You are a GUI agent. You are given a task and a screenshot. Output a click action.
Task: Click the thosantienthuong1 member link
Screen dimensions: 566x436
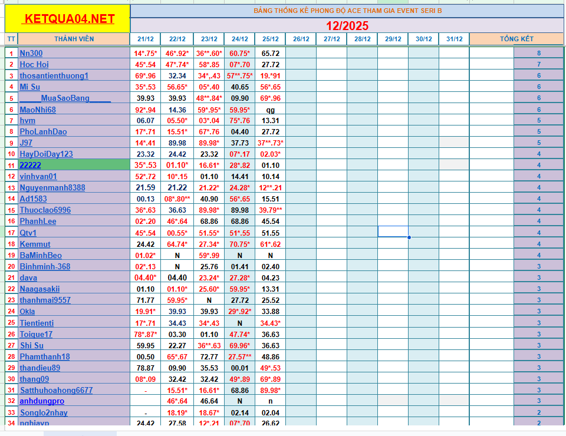point(54,75)
